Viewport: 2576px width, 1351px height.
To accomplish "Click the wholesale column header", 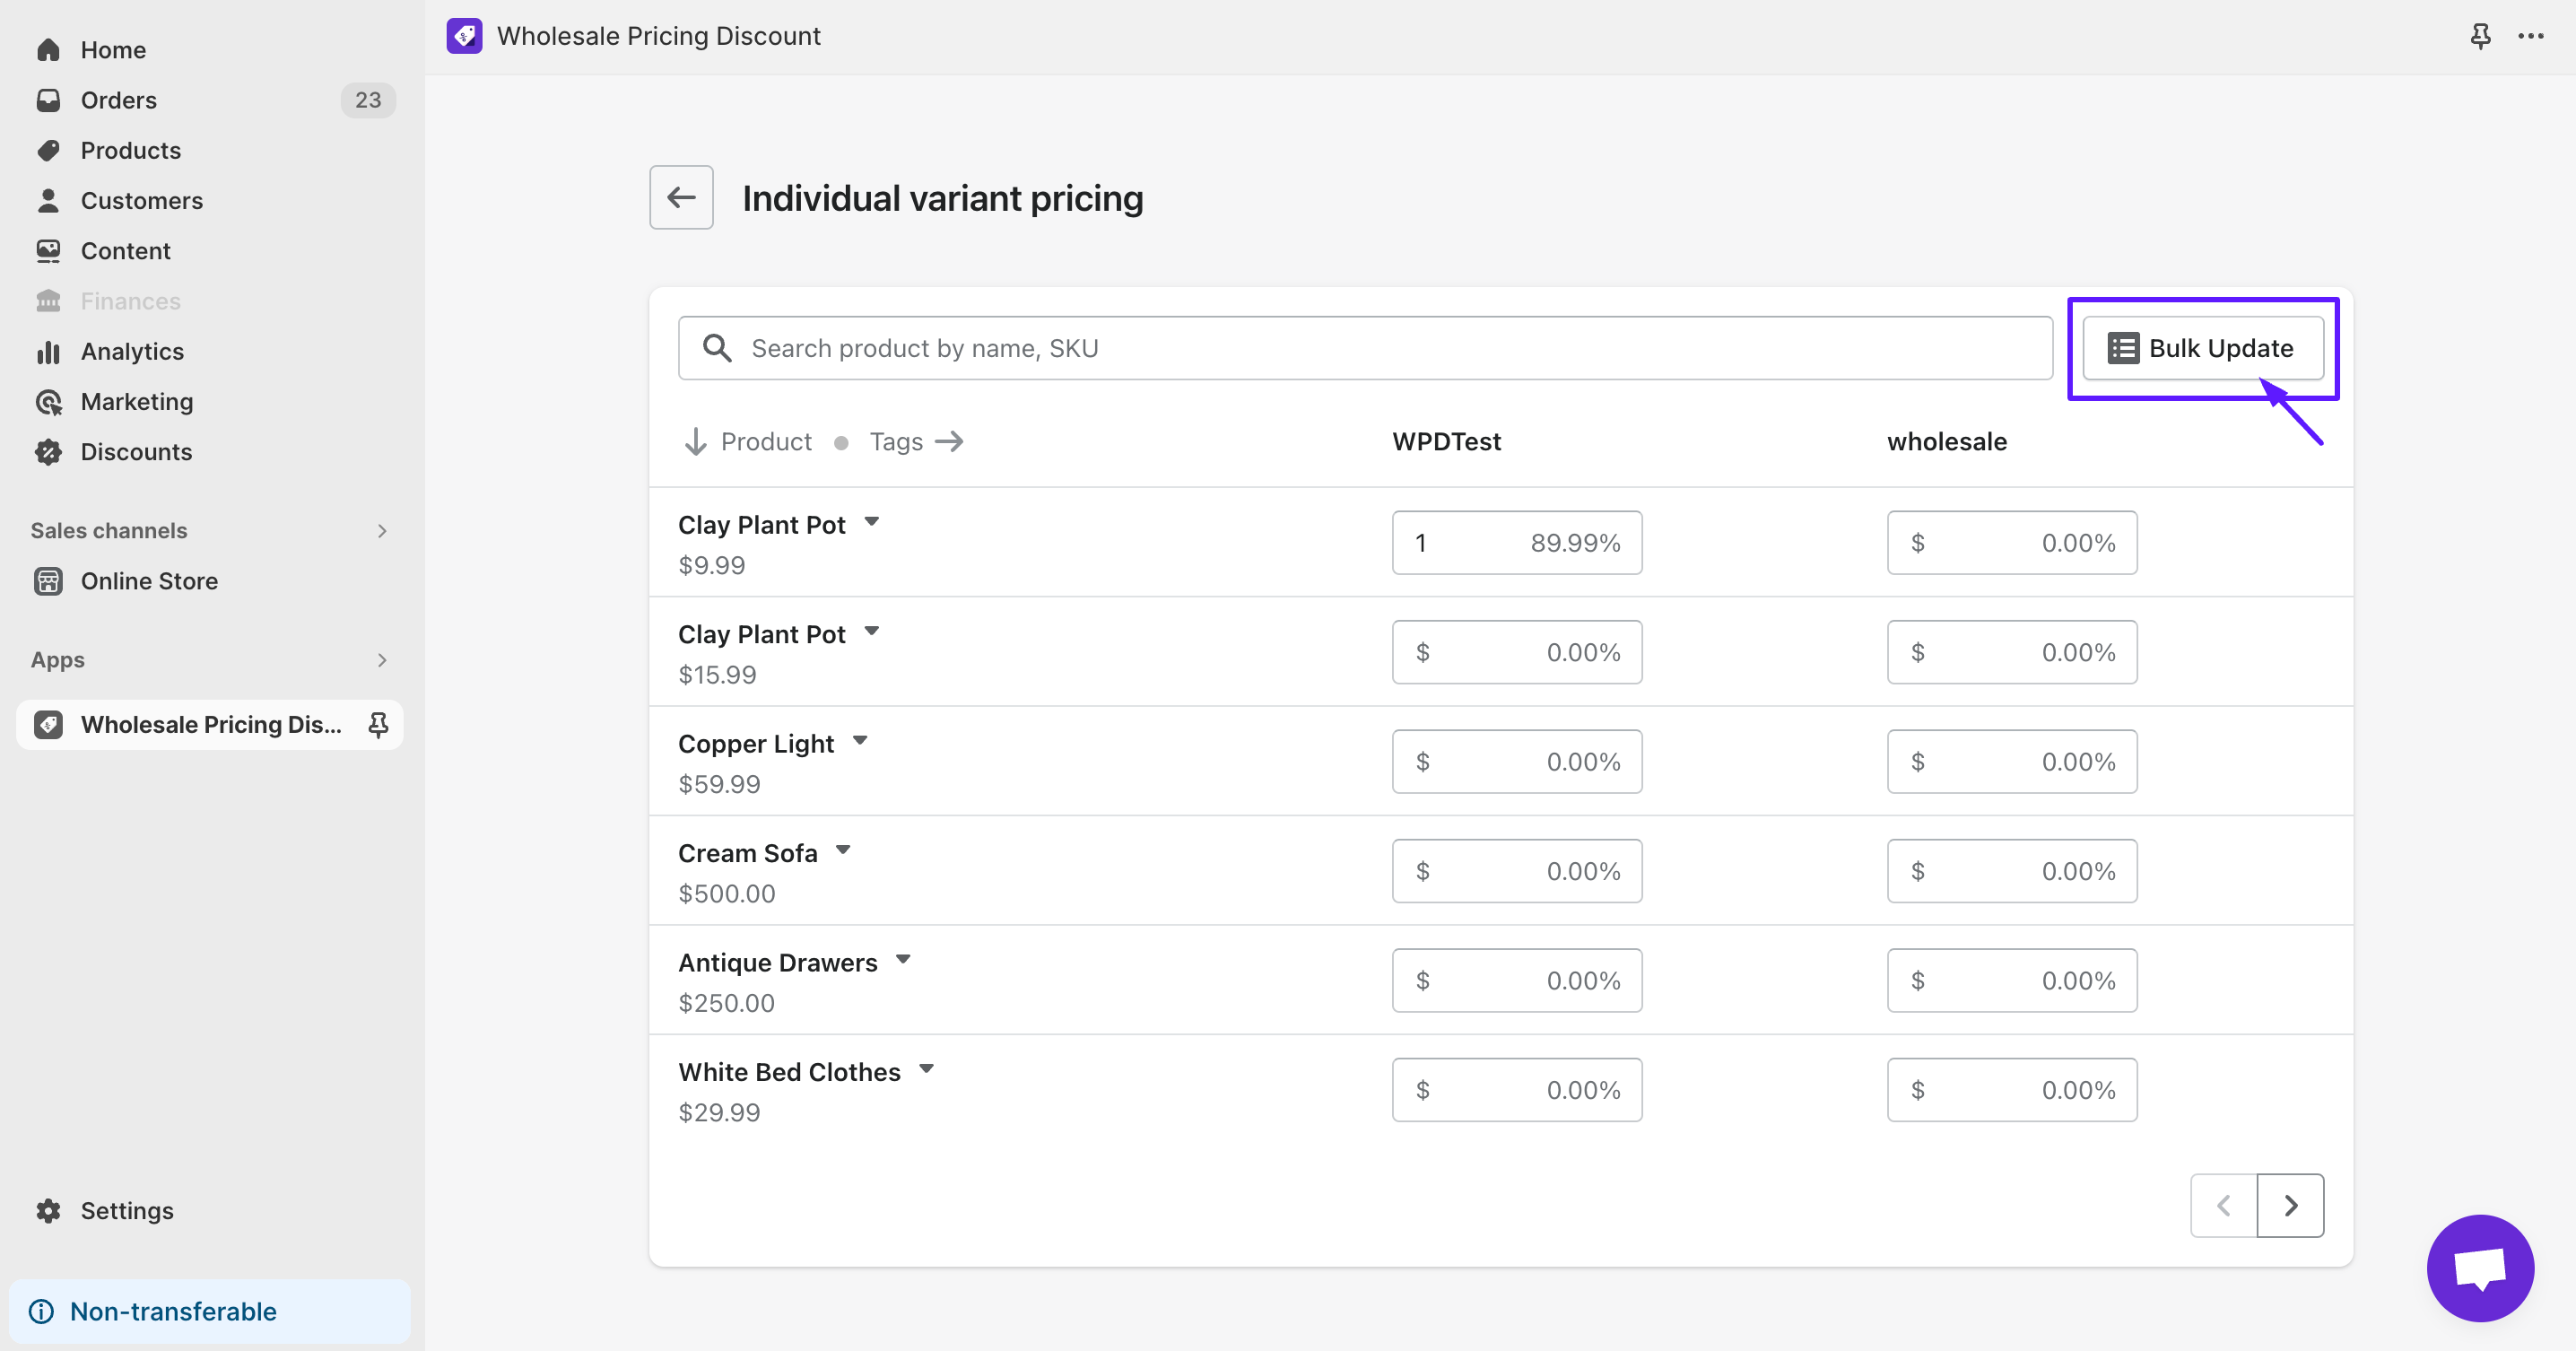I will click(x=1947, y=441).
